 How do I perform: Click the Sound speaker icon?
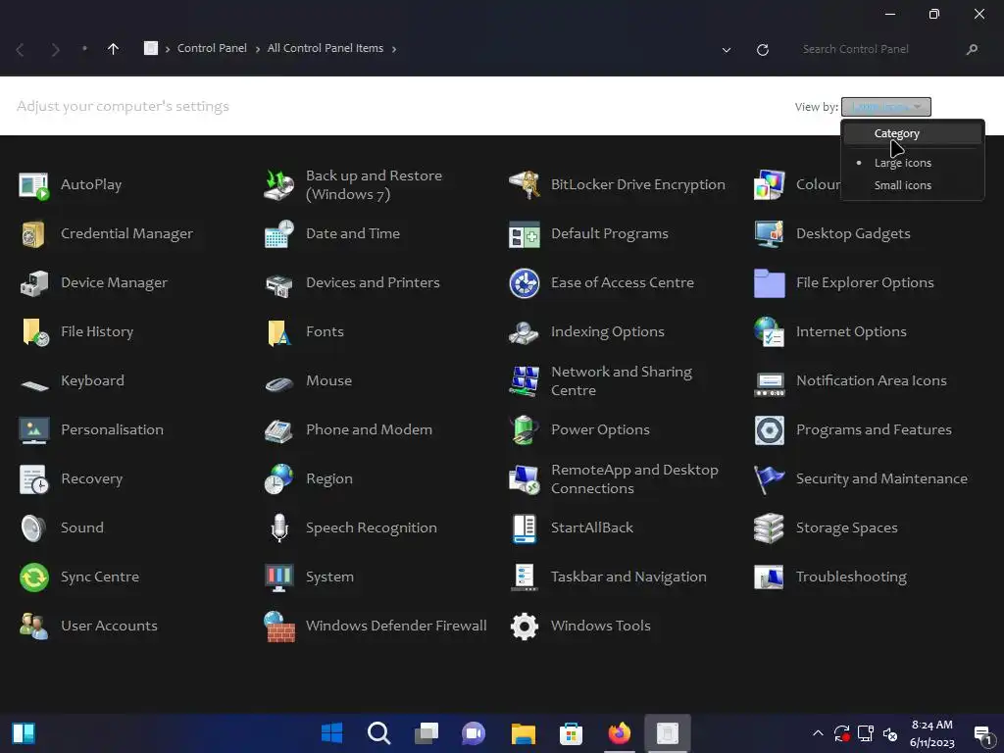[32, 528]
